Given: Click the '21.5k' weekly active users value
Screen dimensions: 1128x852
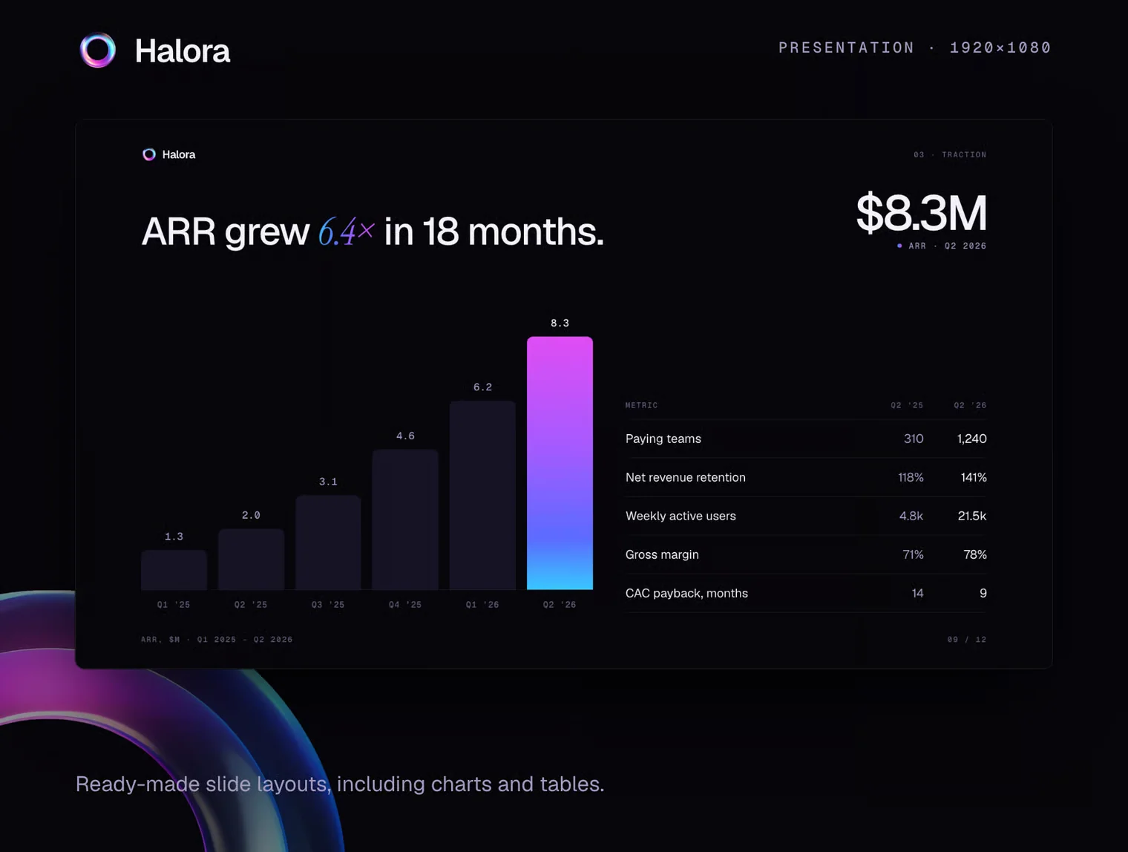Looking at the screenshot, I should pyautogui.click(x=972, y=516).
